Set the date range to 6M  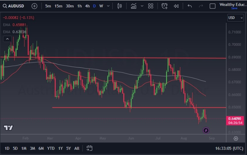(41, 148)
